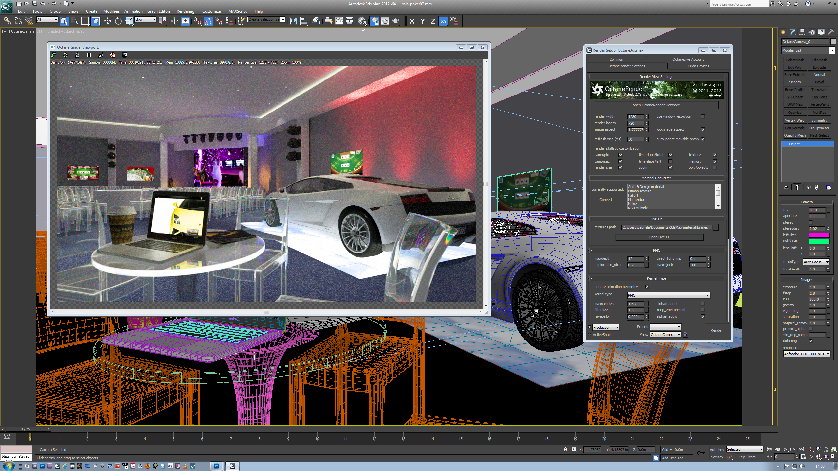Activate the Select and Move tool

(x=108, y=21)
